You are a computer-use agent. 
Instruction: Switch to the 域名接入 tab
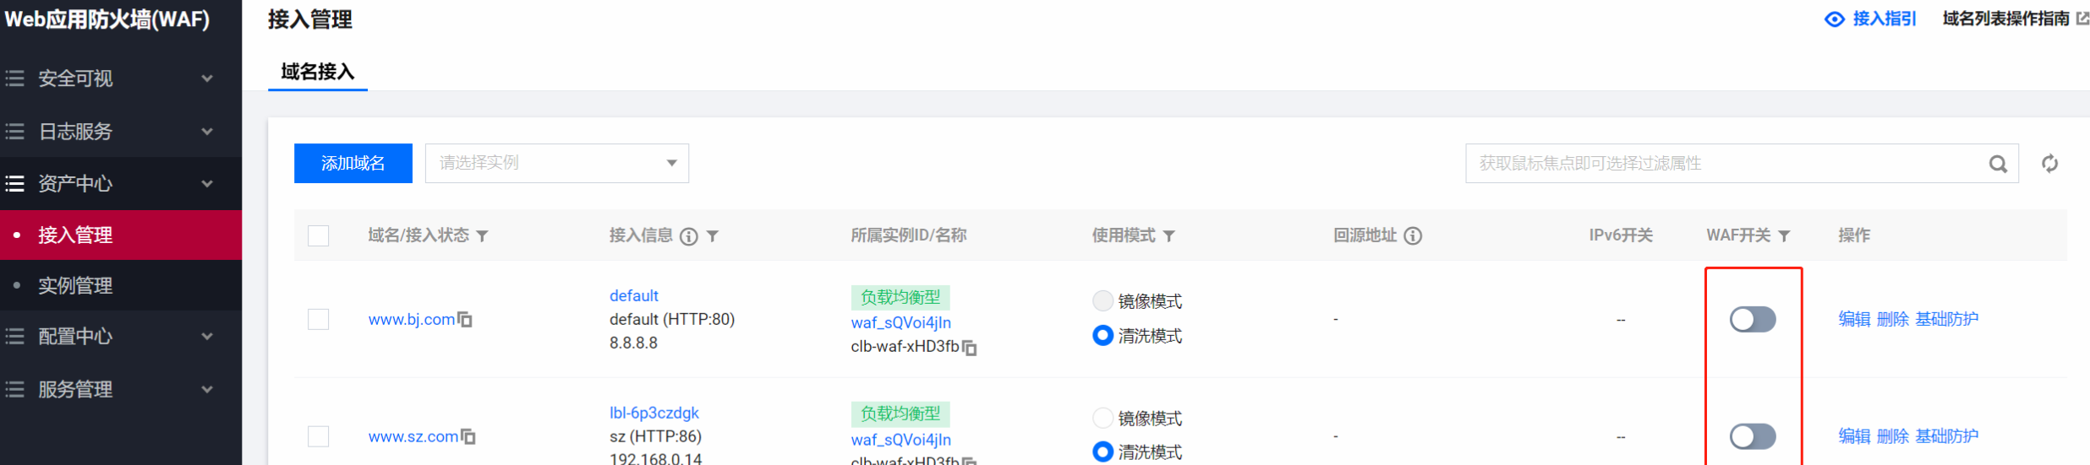318,72
